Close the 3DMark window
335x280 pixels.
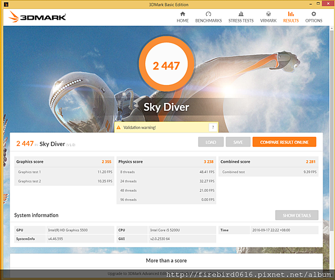[328, 3]
